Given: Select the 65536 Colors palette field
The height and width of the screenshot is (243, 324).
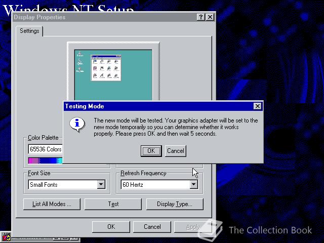Looking at the screenshot, I should 46,149.
